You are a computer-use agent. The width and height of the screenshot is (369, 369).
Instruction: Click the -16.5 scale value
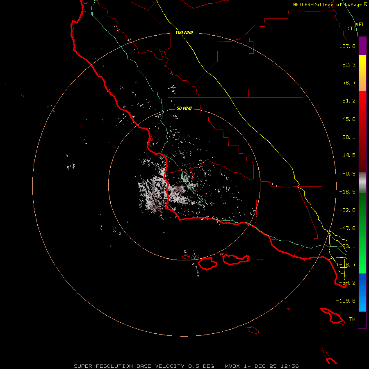pyautogui.click(x=347, y=192)
